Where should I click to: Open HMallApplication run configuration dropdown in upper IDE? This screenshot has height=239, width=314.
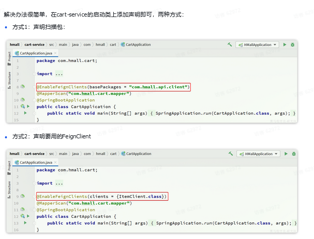point(257,45)
